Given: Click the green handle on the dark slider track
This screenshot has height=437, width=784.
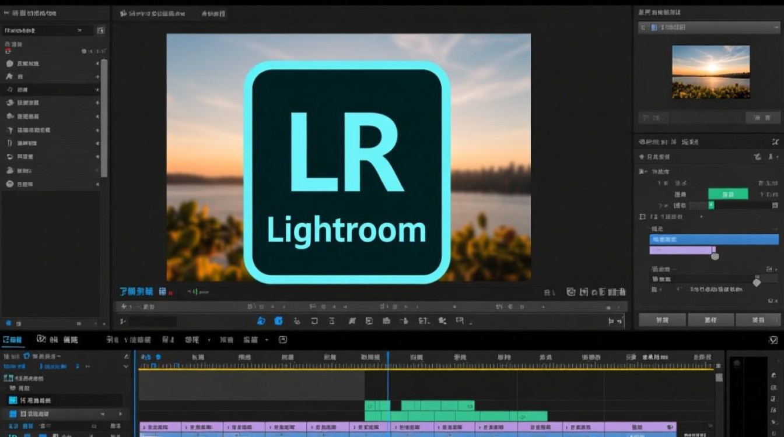Looking at the screenshot, I should pos(711,205).
